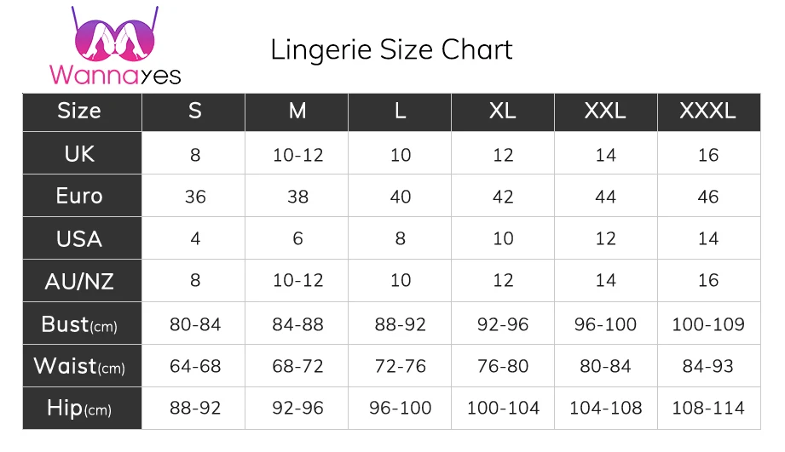Screen dimensions: 785x452
Task: Select the S size column header
Action: pyautogui.click(x=195, y=112)
